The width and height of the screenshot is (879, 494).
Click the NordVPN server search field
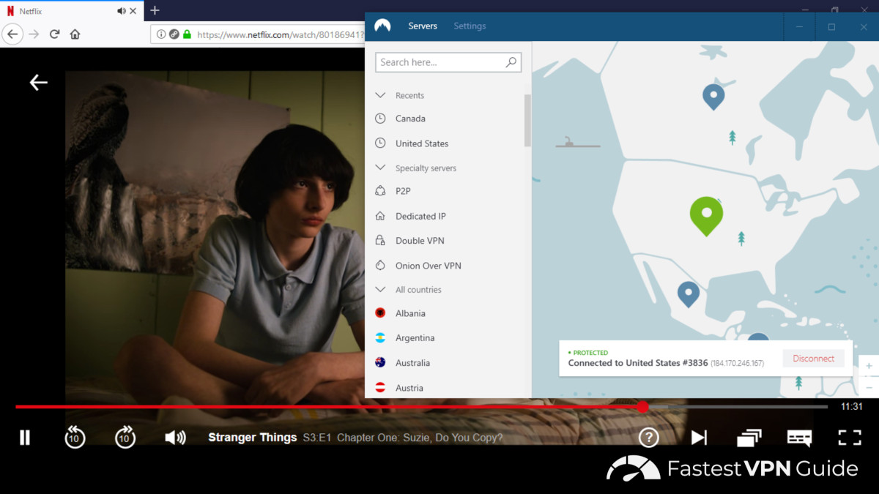point(448,62)
